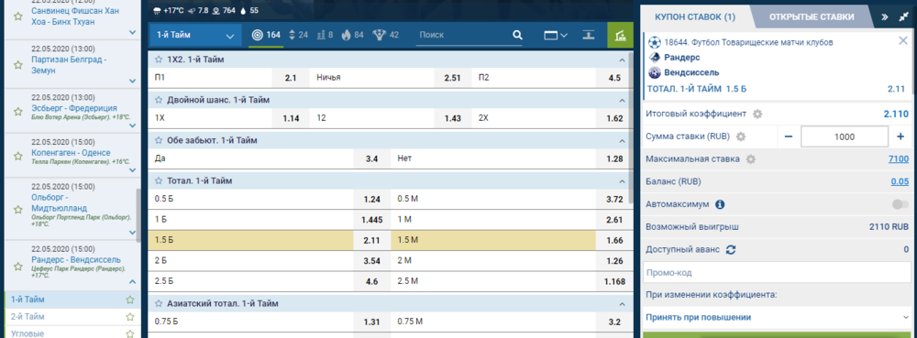Open the 1-й Тайм period dropdown
The height and width of the screenshot is (338, 917).
pos(194,35)
